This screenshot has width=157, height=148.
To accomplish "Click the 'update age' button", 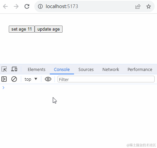I will click(48, 29).
